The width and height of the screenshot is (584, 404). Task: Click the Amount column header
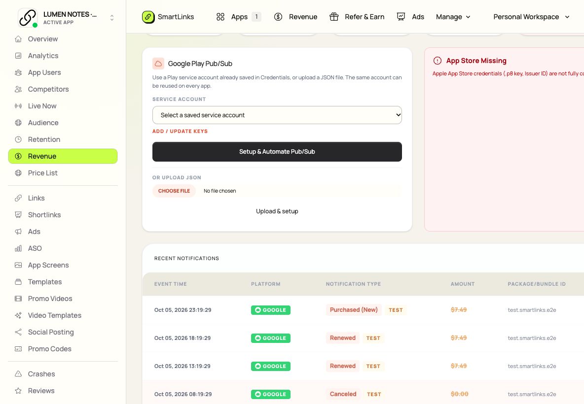[463, 284]
